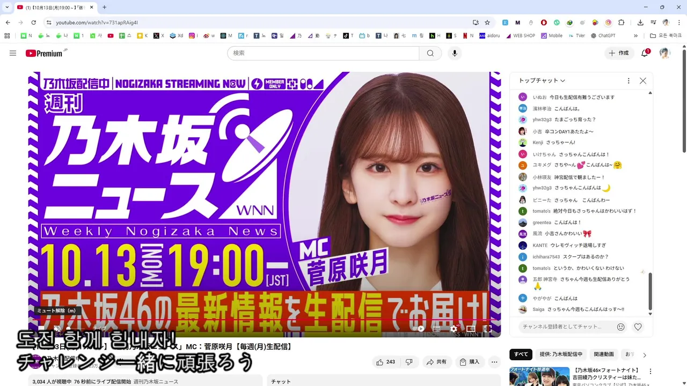Open the YouTube guide hamburger menu
687x386 pixels.
pyautogui.click(x=13, y=53)
